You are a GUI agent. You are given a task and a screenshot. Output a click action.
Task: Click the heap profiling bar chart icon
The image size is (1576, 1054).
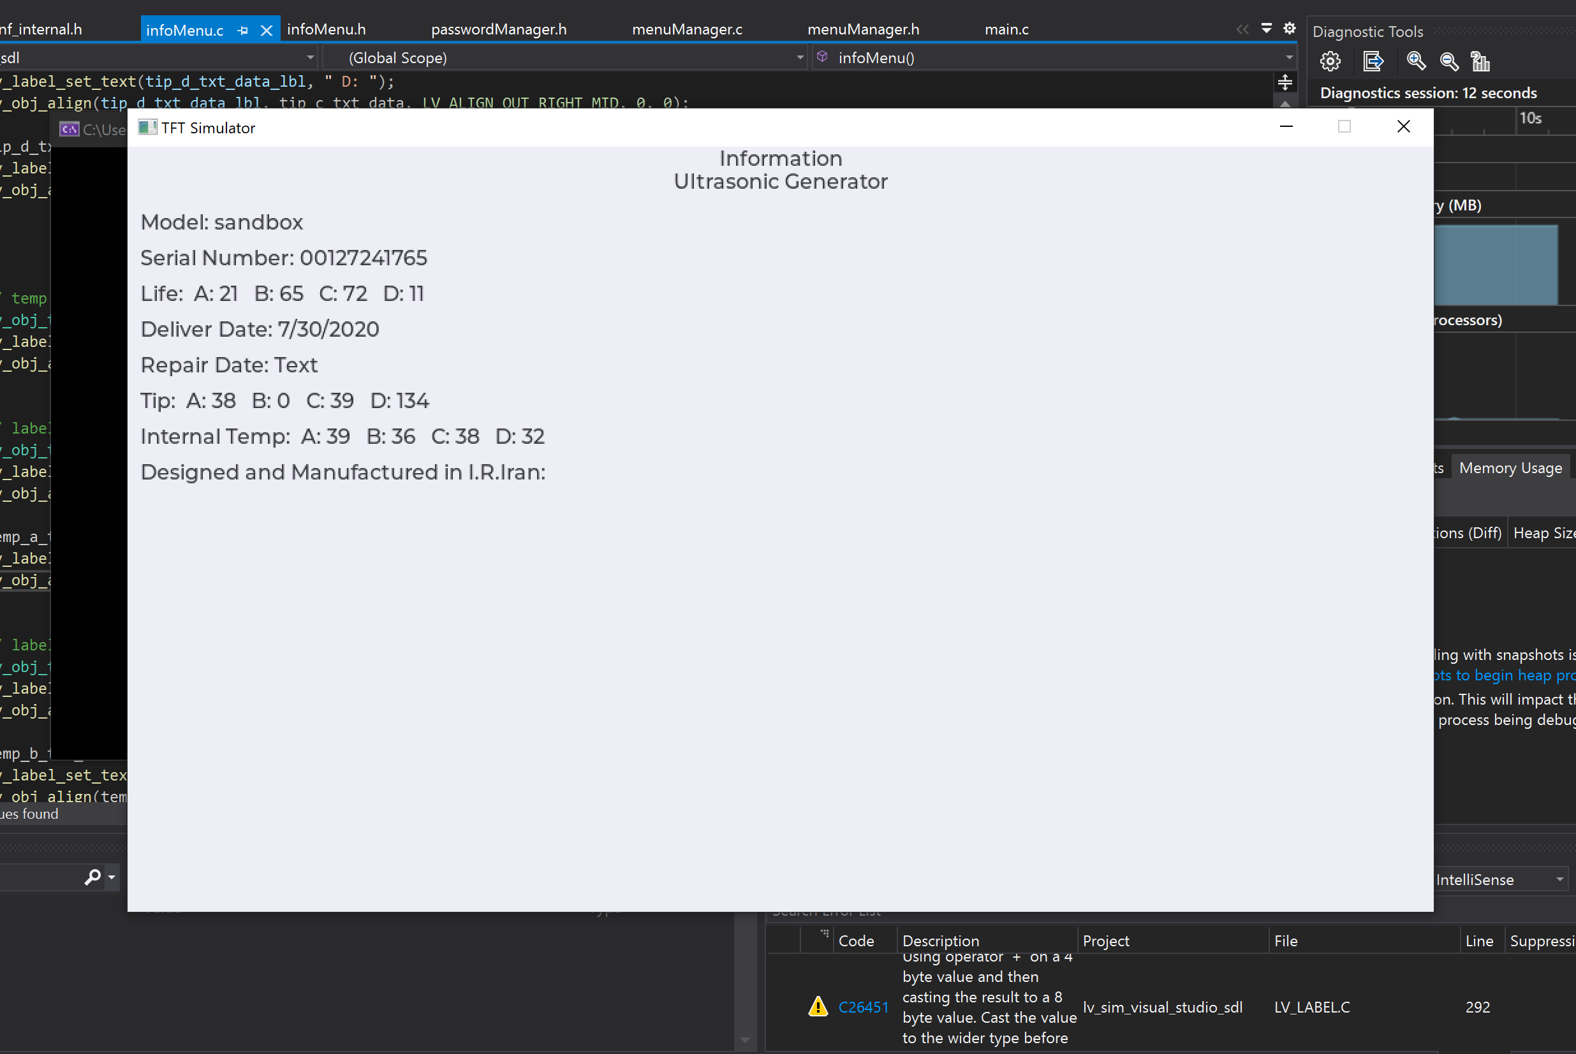1480,61
